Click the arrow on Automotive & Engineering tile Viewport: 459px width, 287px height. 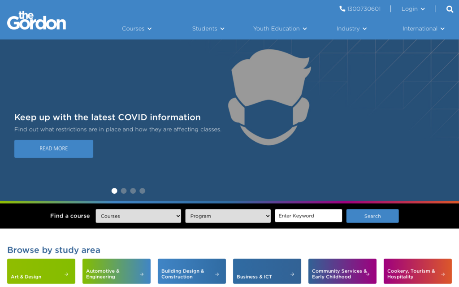tap(142, 274)
